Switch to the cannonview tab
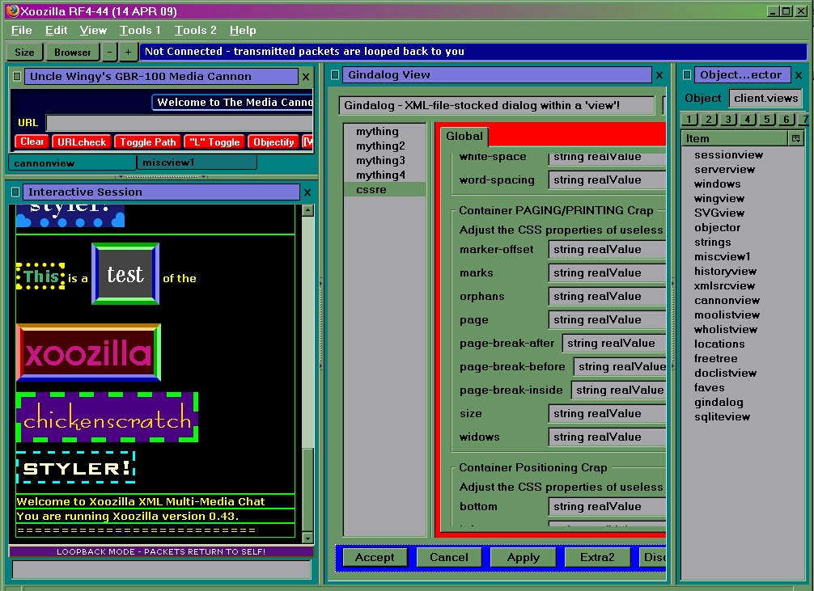814x591 pixels. click(x=72, y=163)
